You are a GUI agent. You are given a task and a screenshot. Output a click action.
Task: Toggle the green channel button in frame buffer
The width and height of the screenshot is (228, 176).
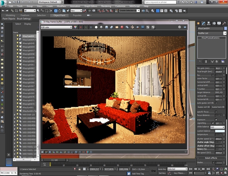coord(86,27)
